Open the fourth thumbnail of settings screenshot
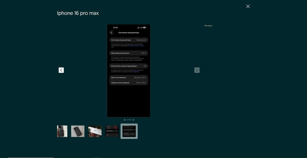This screenshot has width=307, height=158. (x=112, y=131)
